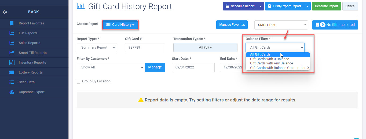Screen dimensions: 366x139
Task: Click the Smart Till Reports chart icon
Action: click(12, 53)
